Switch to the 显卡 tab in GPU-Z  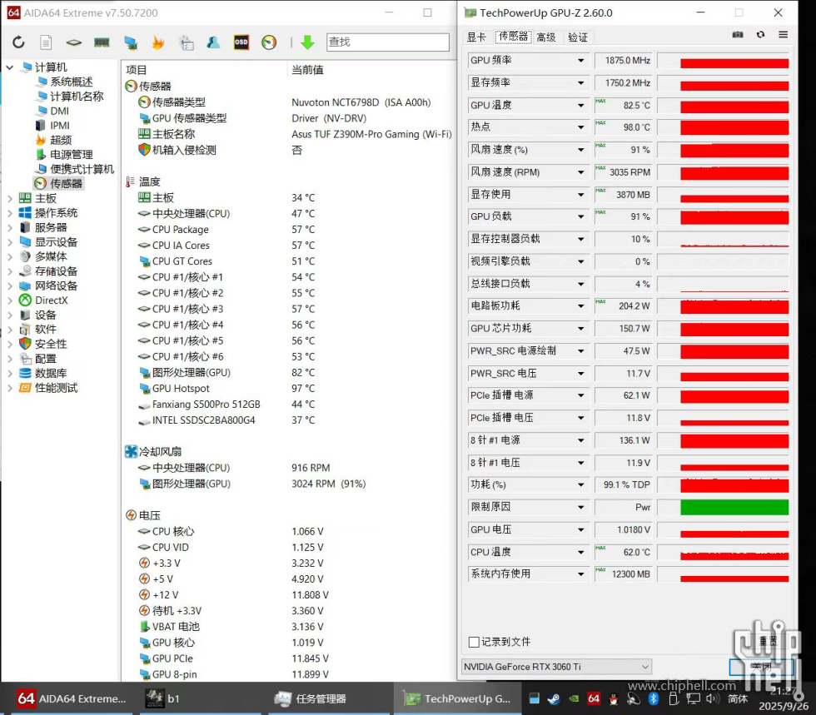(x=476, y=37)
